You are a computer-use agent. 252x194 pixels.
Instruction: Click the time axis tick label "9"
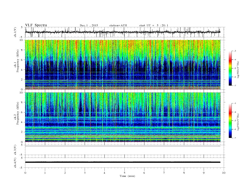point(204,173)
